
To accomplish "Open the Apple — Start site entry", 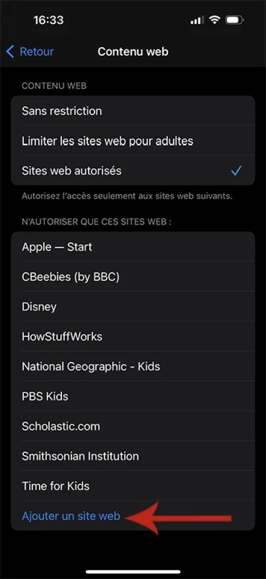I will [x=133, y=246].
